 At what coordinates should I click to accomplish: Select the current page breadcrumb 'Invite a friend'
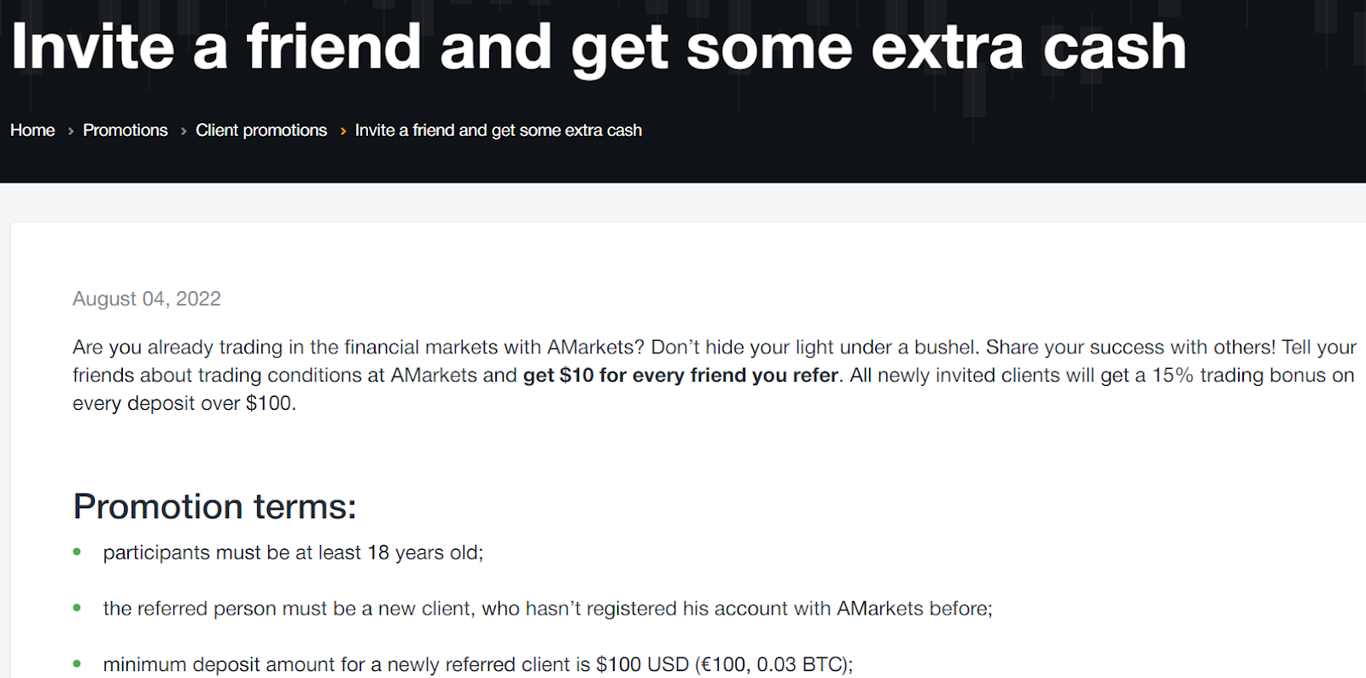point(499,131)
